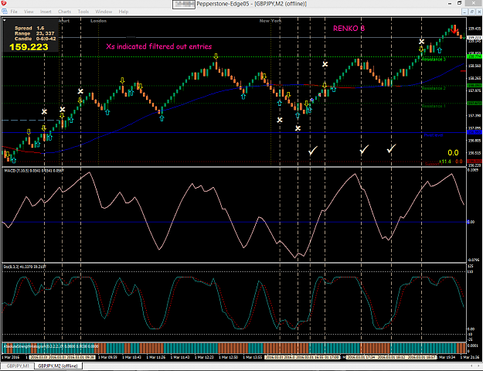
Task: Click the '1 Mar 09:59' time axis label
Action: pos(107,357)
